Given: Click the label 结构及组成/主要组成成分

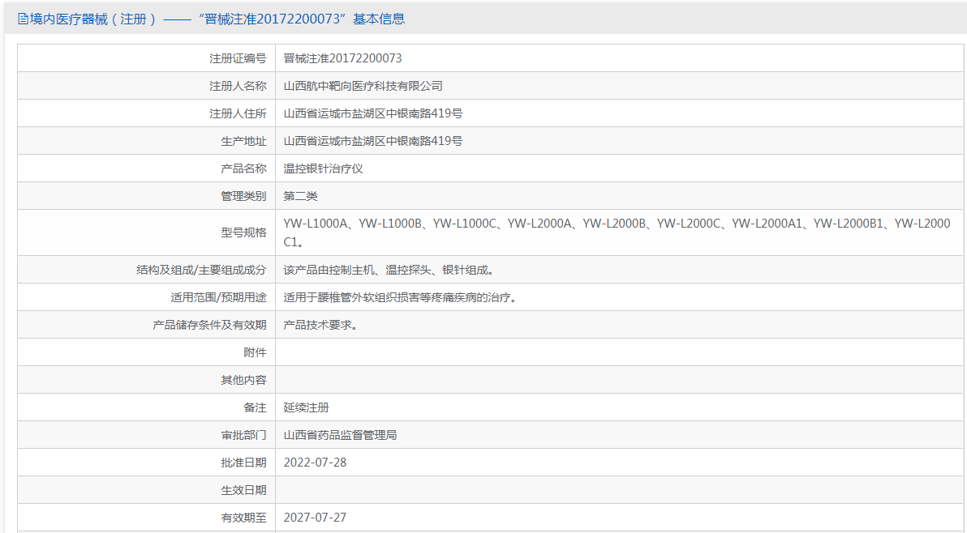Looking at the screenshot, I should 201,270.
